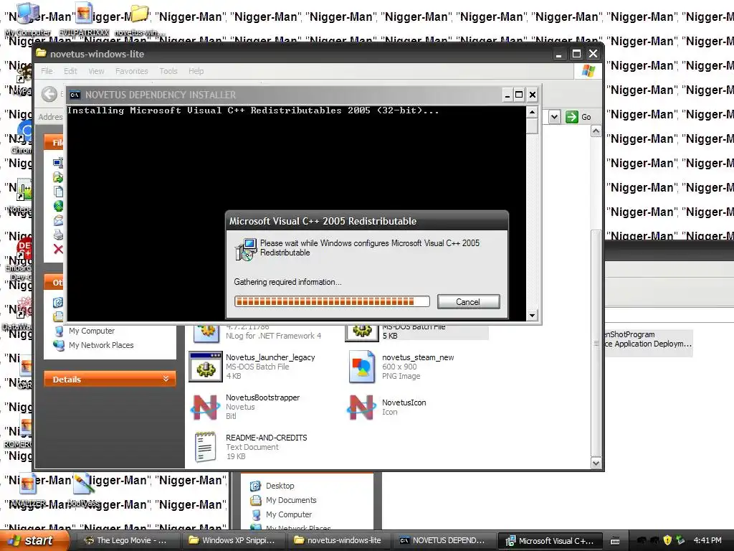Click the red X delete task icon

58,249
